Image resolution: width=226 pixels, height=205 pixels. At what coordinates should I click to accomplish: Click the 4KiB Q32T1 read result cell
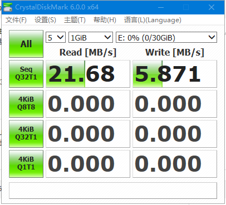point(88,134)
